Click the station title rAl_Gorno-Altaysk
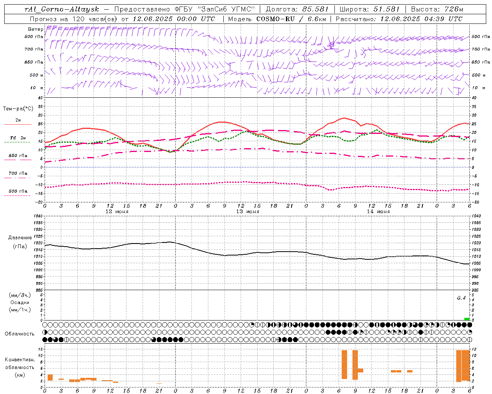 point(61,9)
